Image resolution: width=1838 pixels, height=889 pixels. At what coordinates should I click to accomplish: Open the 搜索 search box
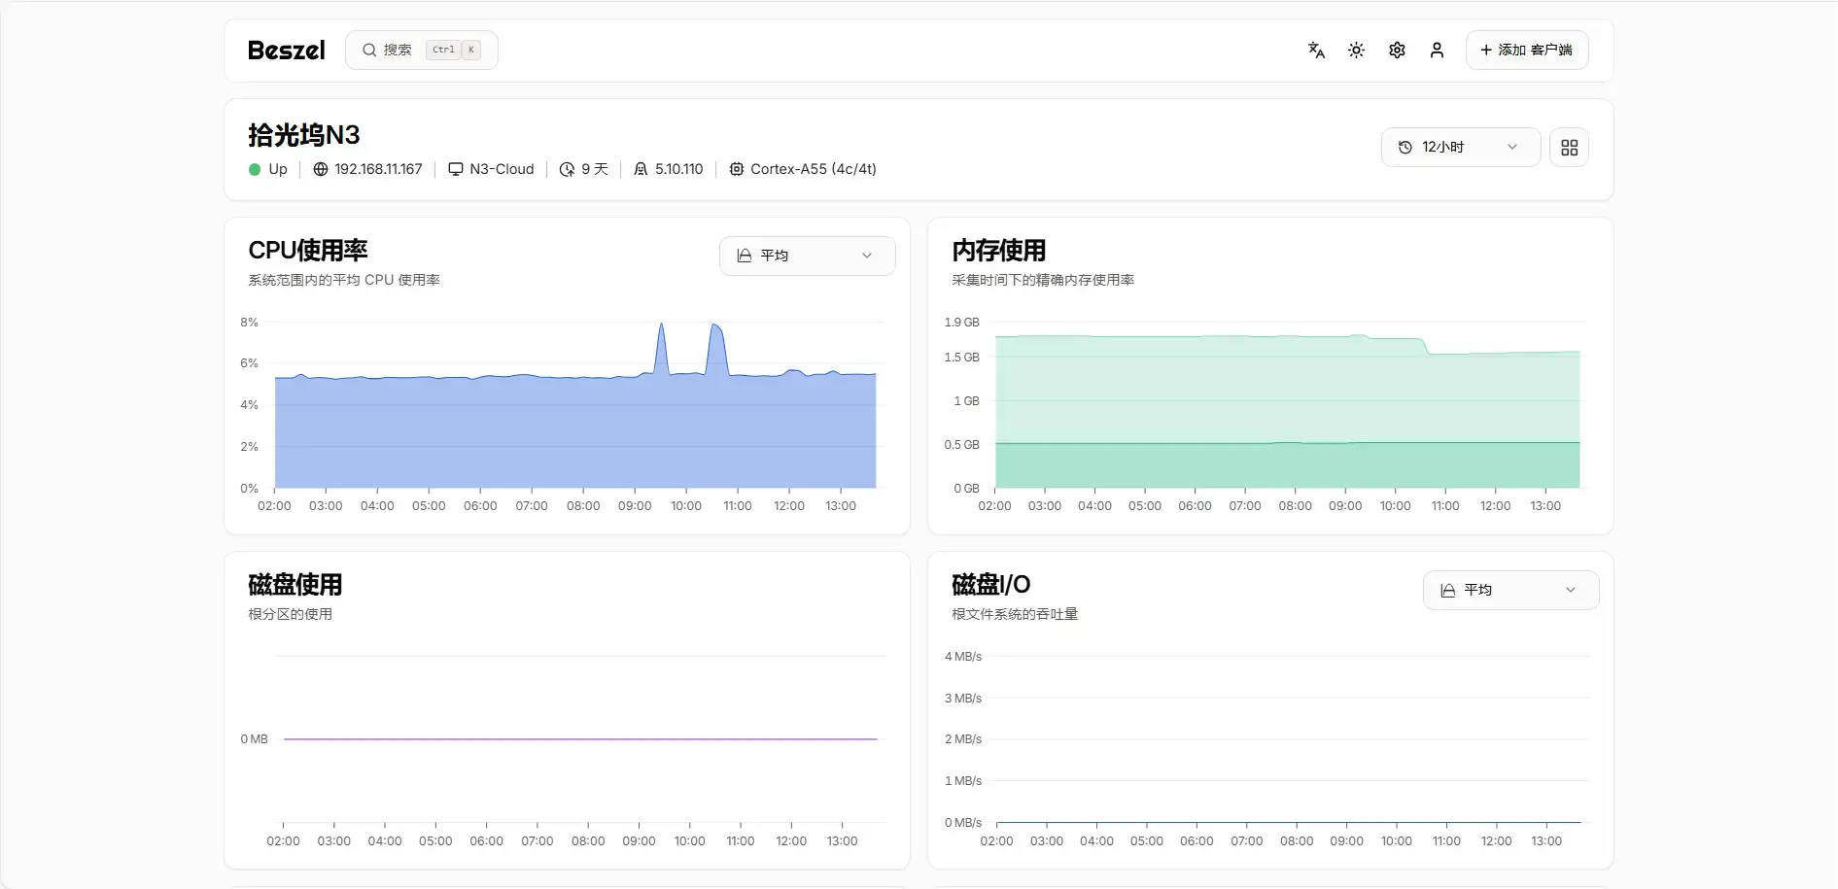pyautogui.click(x=421, y=50)
